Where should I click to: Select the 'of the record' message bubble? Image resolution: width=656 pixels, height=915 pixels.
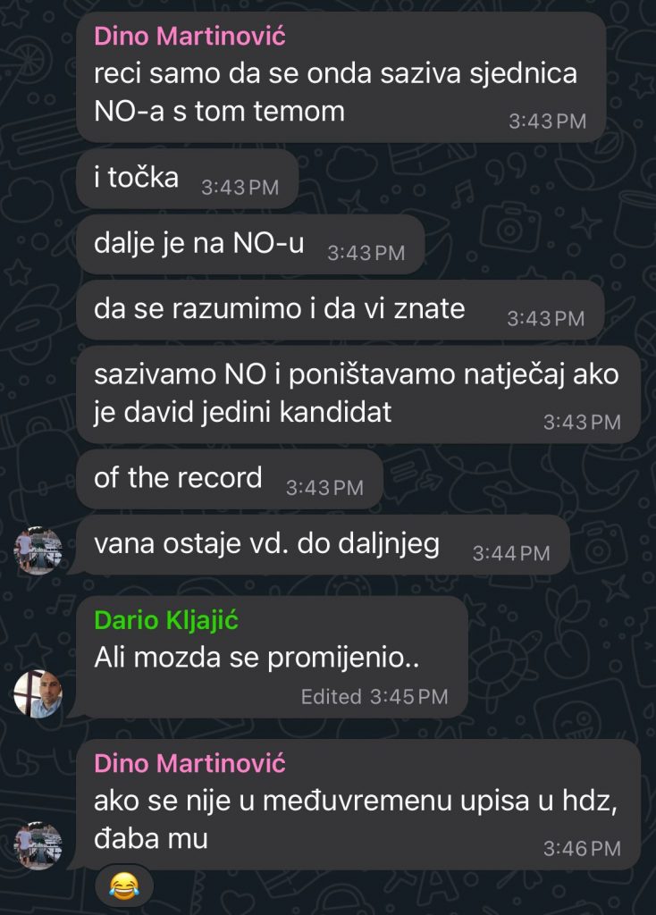[x=230, y=479]
